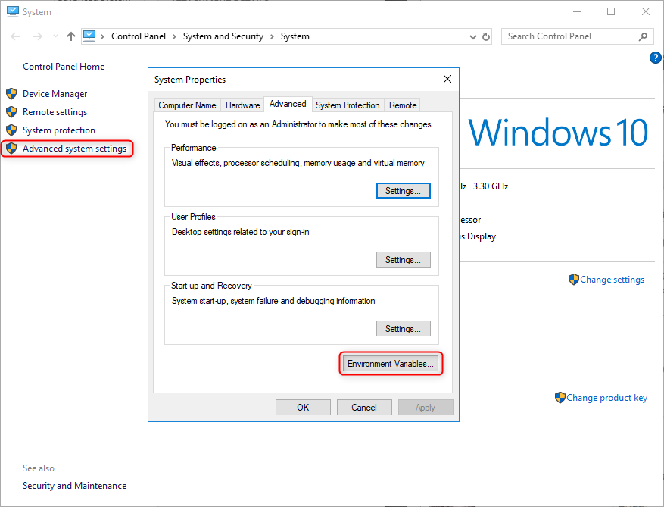
Task: Switch to the Computer Name tab
Action: pos(187,105)
